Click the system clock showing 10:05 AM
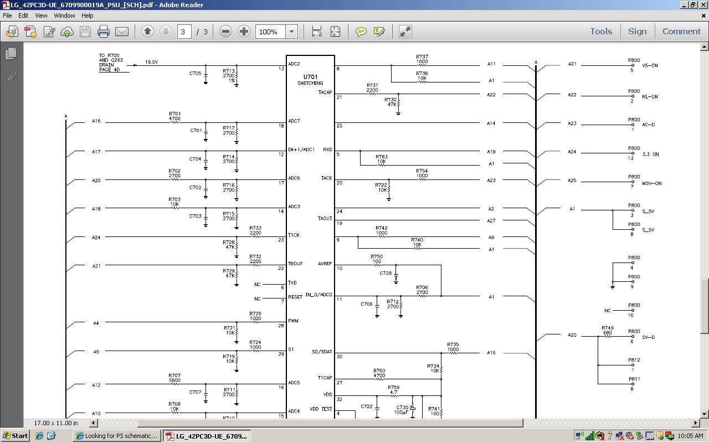The image size is (709, 443). (690, 436)
